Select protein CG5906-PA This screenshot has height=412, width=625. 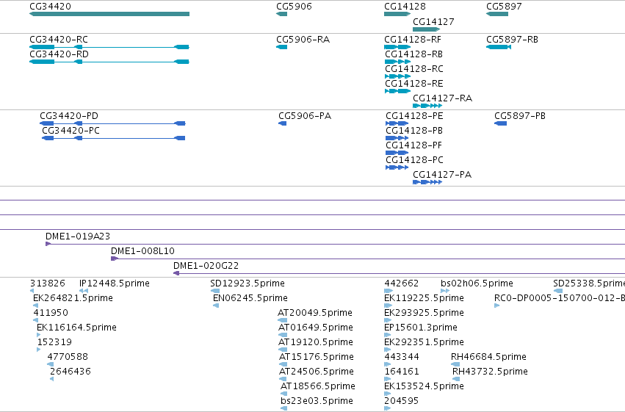click(282, 123)
